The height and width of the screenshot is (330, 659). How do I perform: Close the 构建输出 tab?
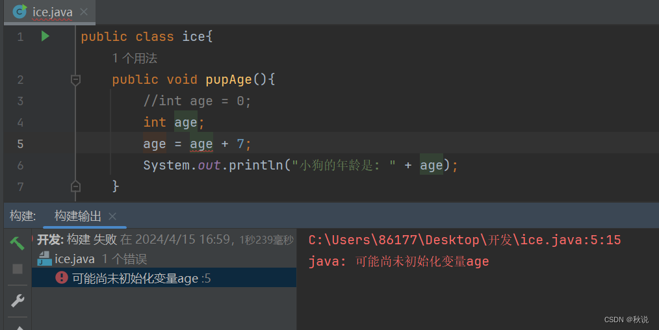click(x=112, y=216)
